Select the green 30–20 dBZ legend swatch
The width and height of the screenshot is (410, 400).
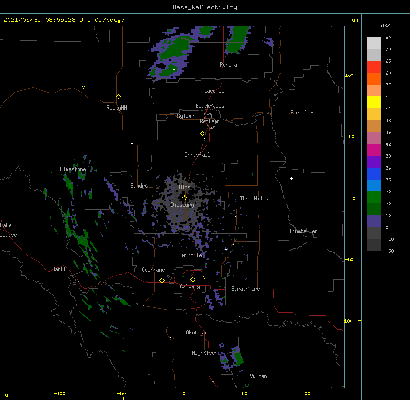[374, 198]
